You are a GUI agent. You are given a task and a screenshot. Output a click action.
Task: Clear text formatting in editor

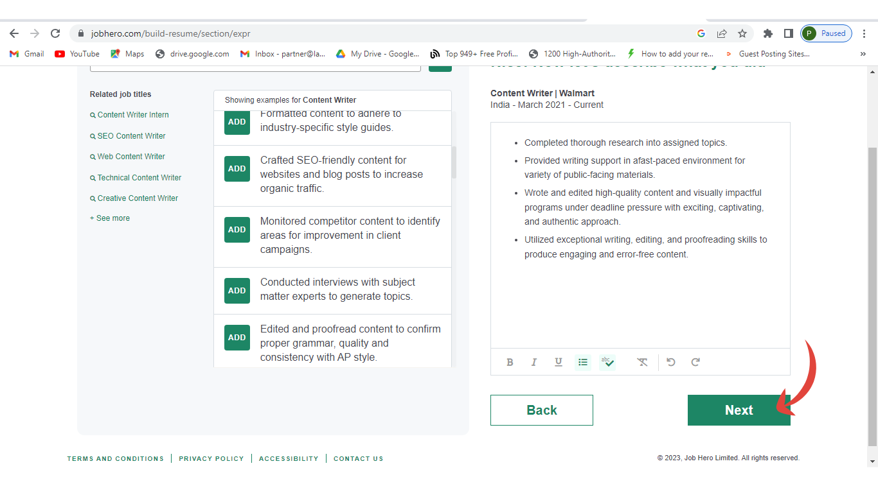(642, 362)
